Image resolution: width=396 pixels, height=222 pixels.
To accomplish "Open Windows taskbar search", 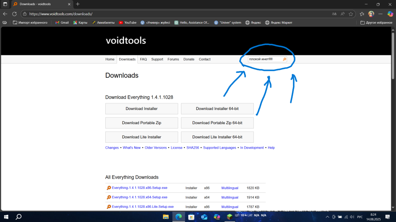I will pos(19,217).
